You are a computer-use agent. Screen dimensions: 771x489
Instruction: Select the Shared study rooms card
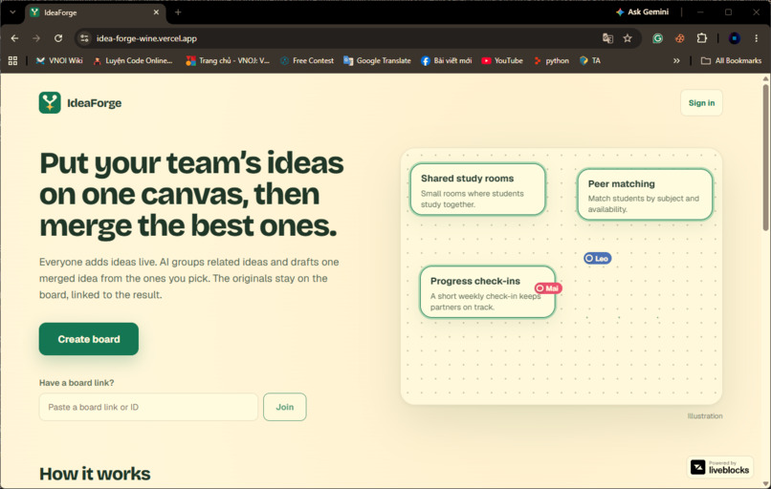478,189
